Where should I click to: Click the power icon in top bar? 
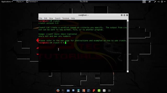click(x=162, y=2)
